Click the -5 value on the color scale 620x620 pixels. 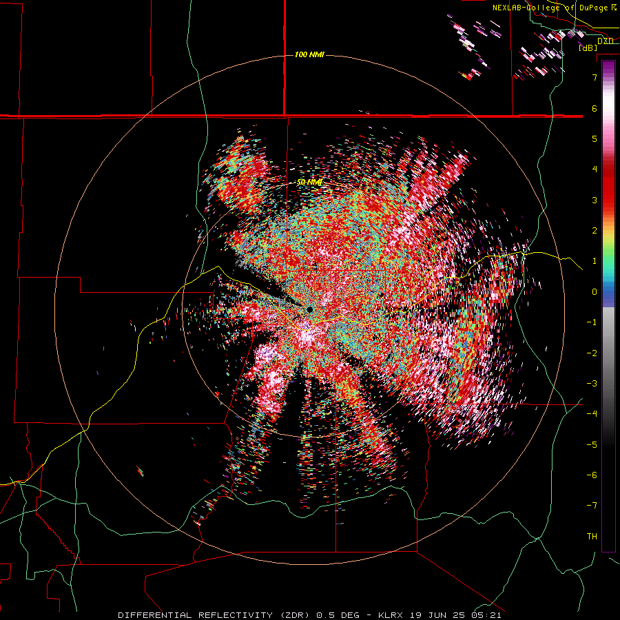[592, 445]
